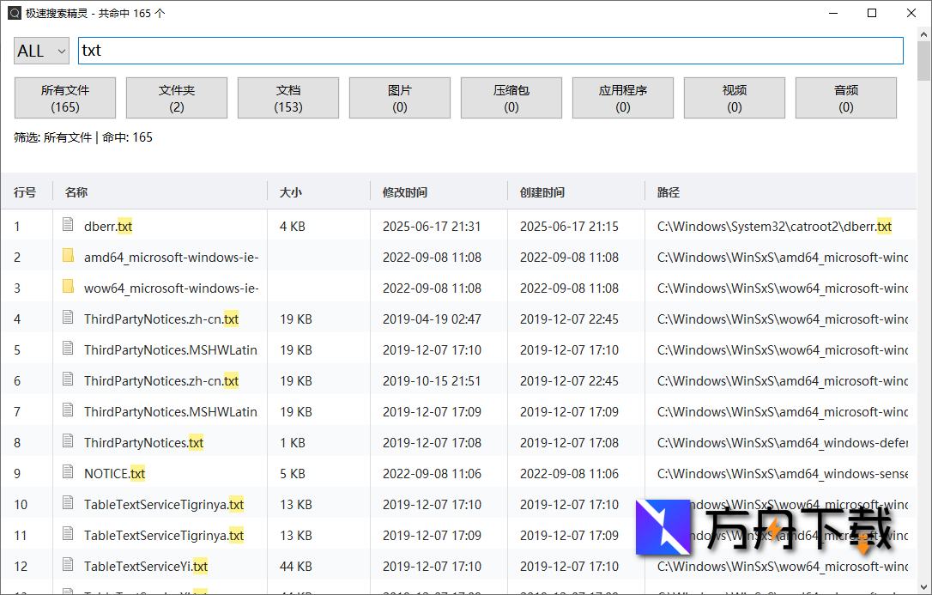The width and height of the screenshot is (932, 595).
Task: Click the vertical scrollbar down arrow
Action: 923,586
